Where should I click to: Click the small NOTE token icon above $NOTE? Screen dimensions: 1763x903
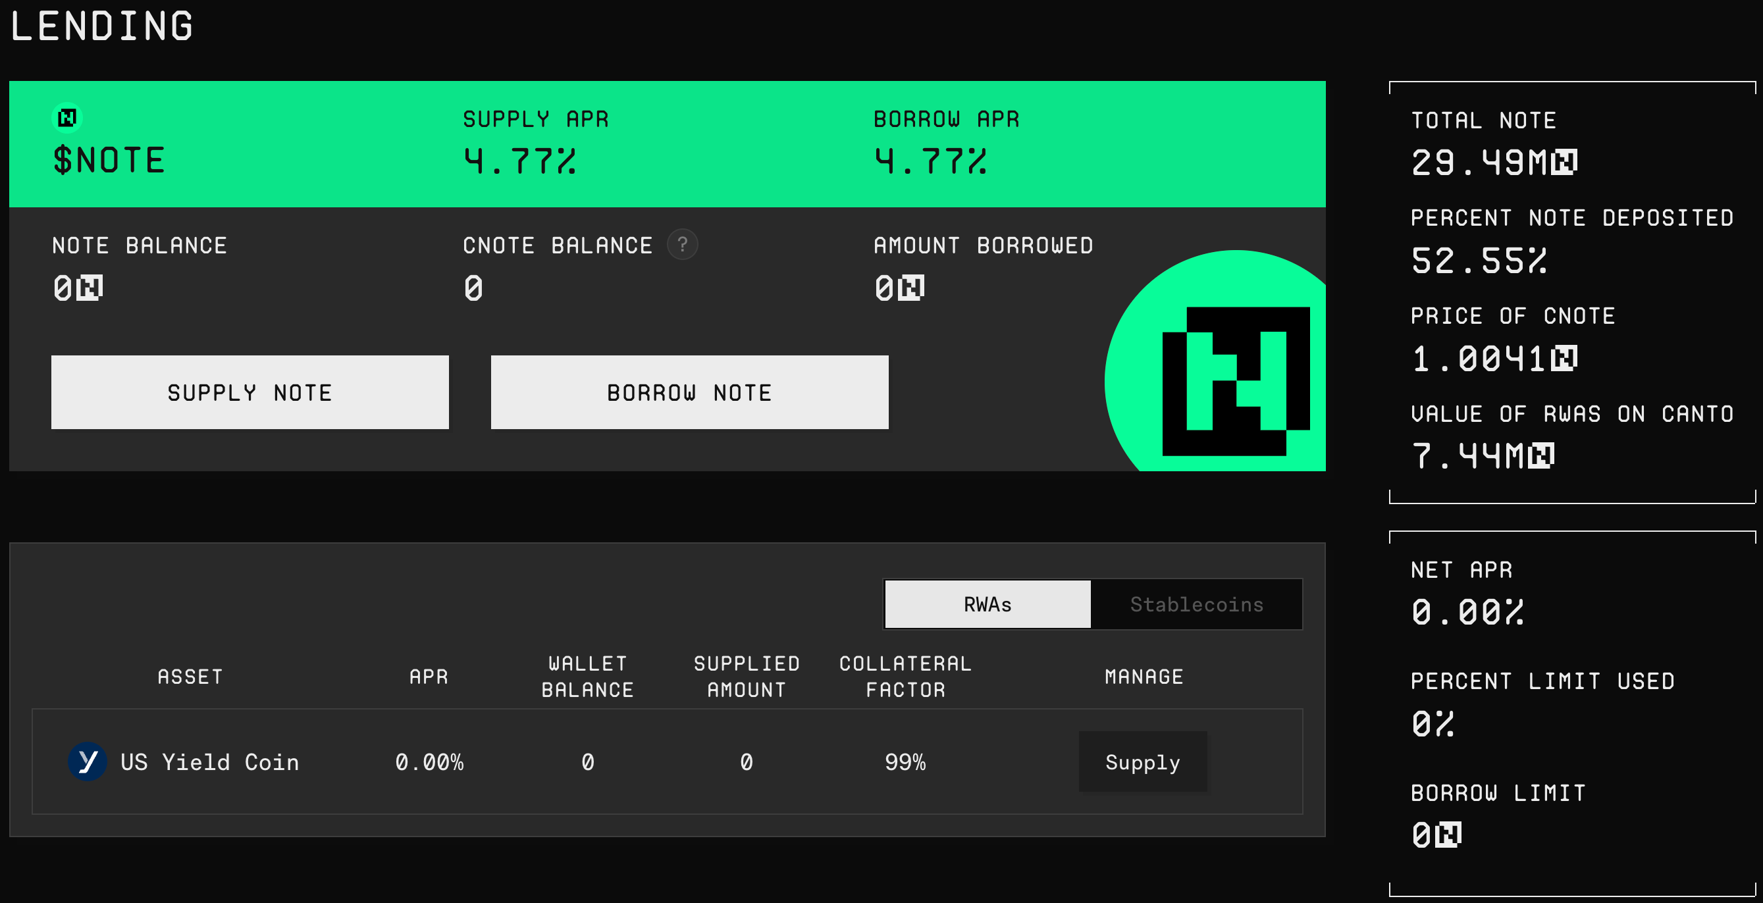(x=67, y=118)
